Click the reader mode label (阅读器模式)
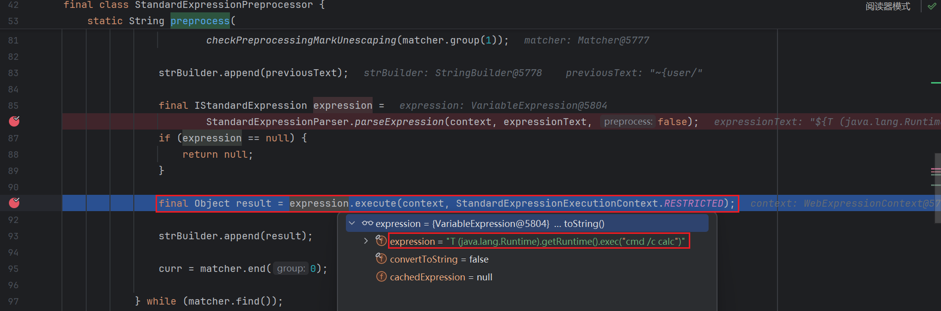941x311 pixels. [887, 6]
